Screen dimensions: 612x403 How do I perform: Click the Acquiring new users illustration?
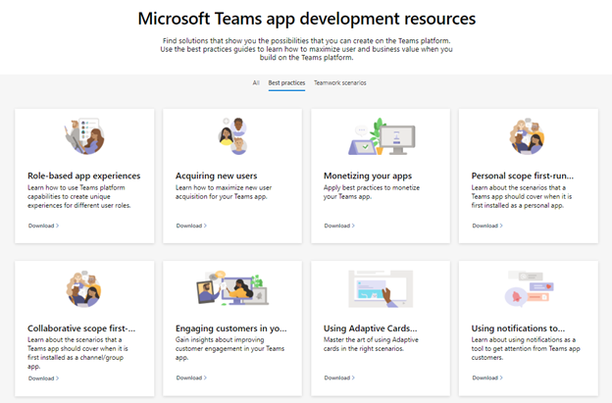point(232,136)
